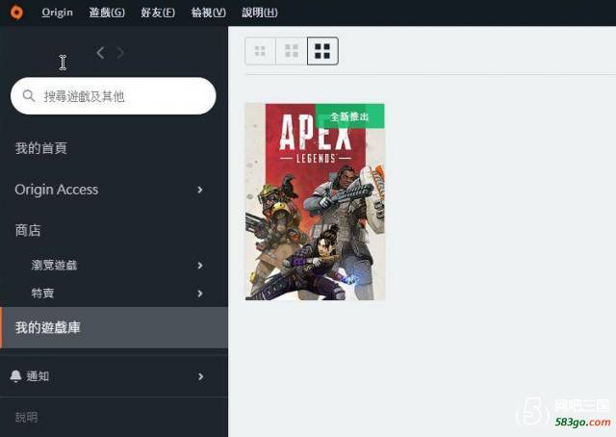Select 瀏覽遊戲 in sidebar

54,266
